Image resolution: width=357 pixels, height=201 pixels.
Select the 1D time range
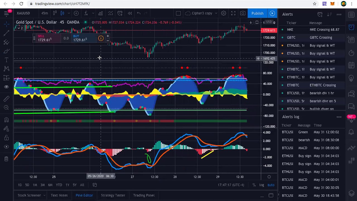pyautogui.click(x=20, y=185)
